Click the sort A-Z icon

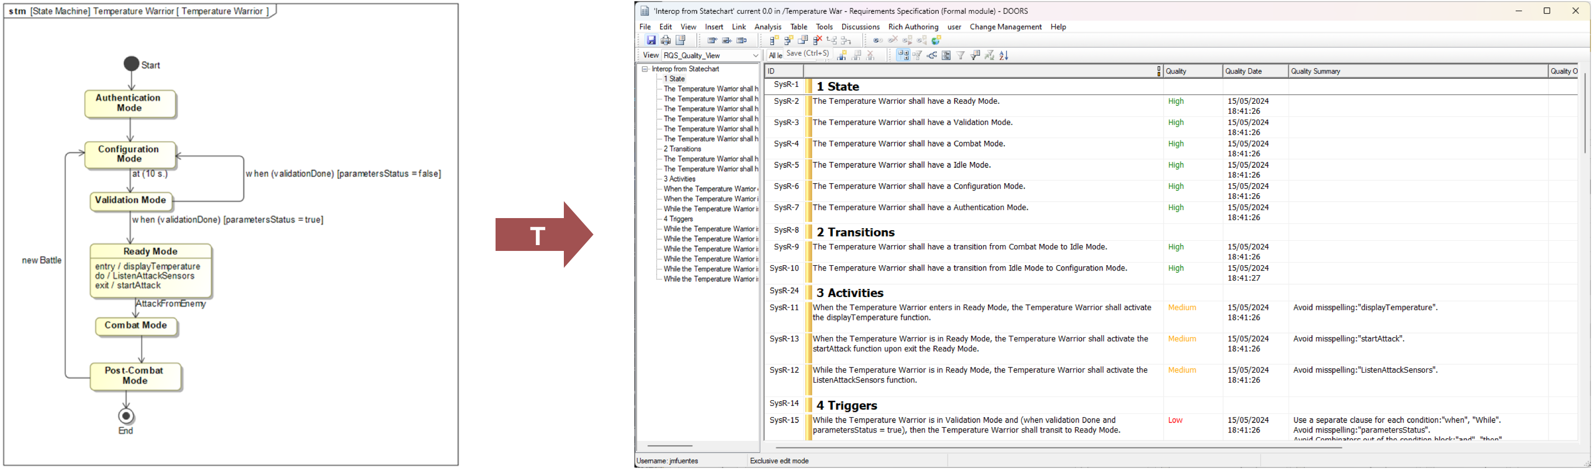pos(1004,56)
